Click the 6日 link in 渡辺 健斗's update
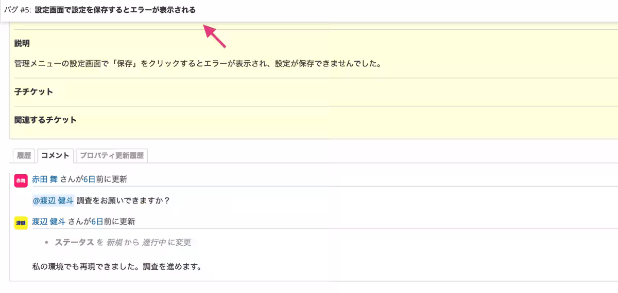 pyautogui.click(x=97, y=222)
